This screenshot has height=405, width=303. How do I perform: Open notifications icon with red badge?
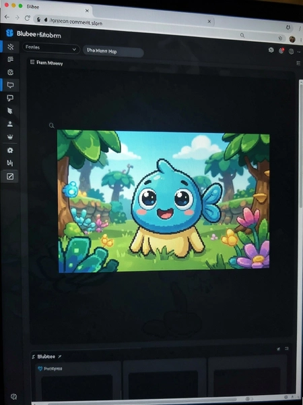pos(281,51)
